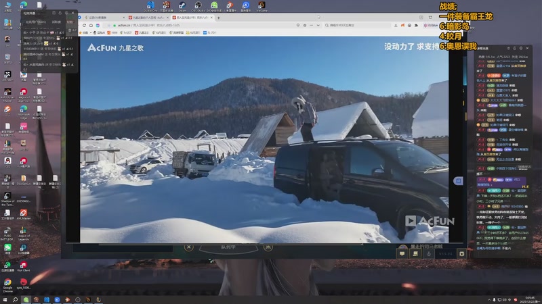Open Windows taskbar search
This screenshot has width=542, height=304.
click(15, 300)
